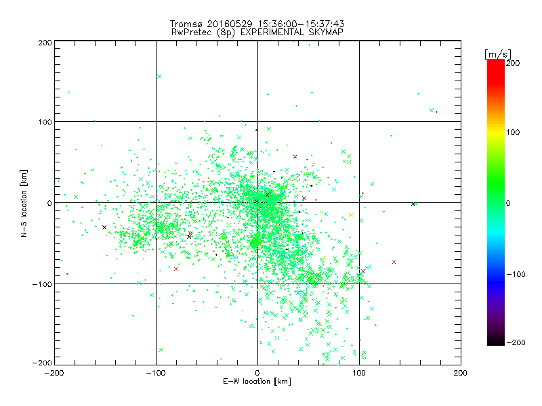
Task: Click the subtitle 'RwPretec (8p) EXPERIMENTAL SKYMAP'
Action: tap(257, 32)
